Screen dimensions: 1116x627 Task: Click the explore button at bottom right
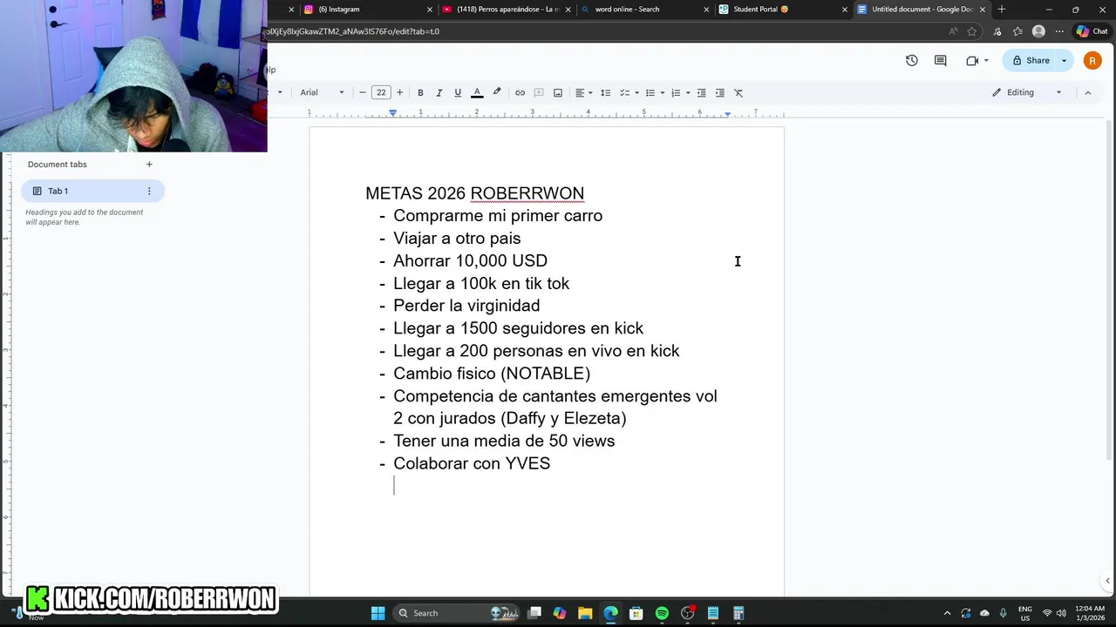(1107, 581)
